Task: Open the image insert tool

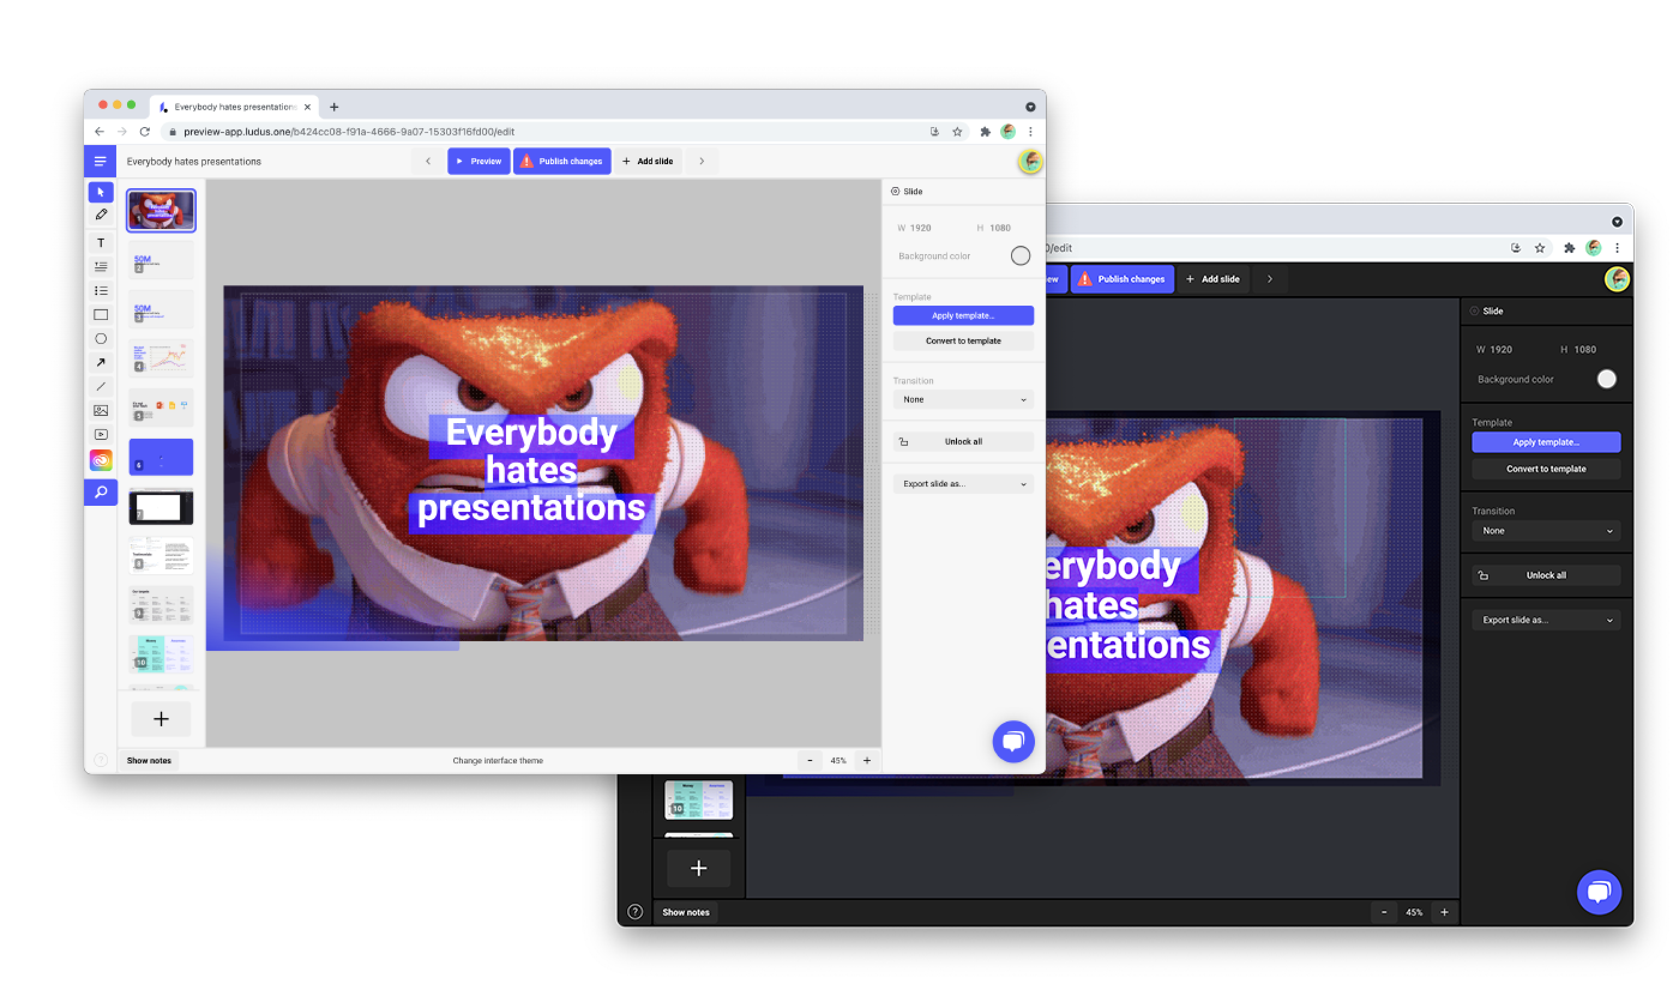Action: [x=101, y=411]
